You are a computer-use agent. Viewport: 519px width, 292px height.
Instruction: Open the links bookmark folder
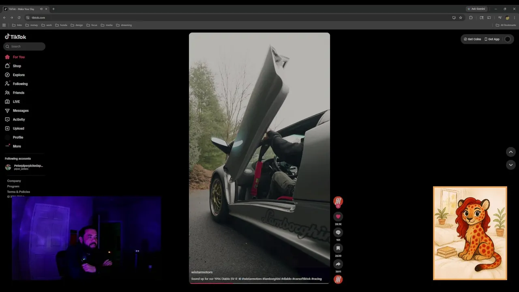17,25
